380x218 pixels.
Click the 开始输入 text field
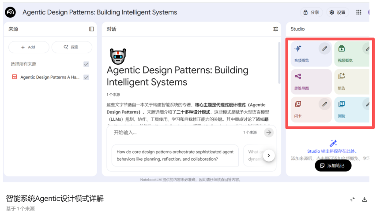click(x=185, y=133)
